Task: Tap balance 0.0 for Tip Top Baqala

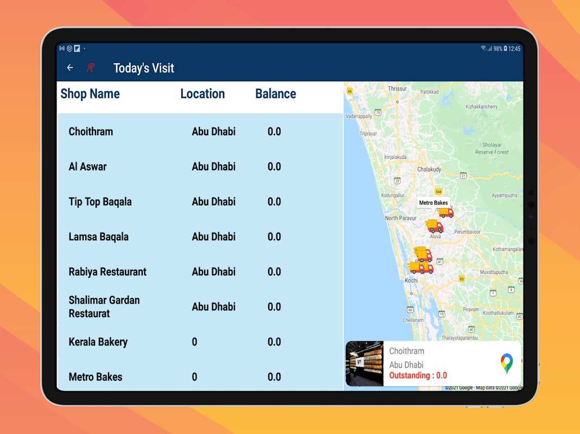Action: point(274,202)
